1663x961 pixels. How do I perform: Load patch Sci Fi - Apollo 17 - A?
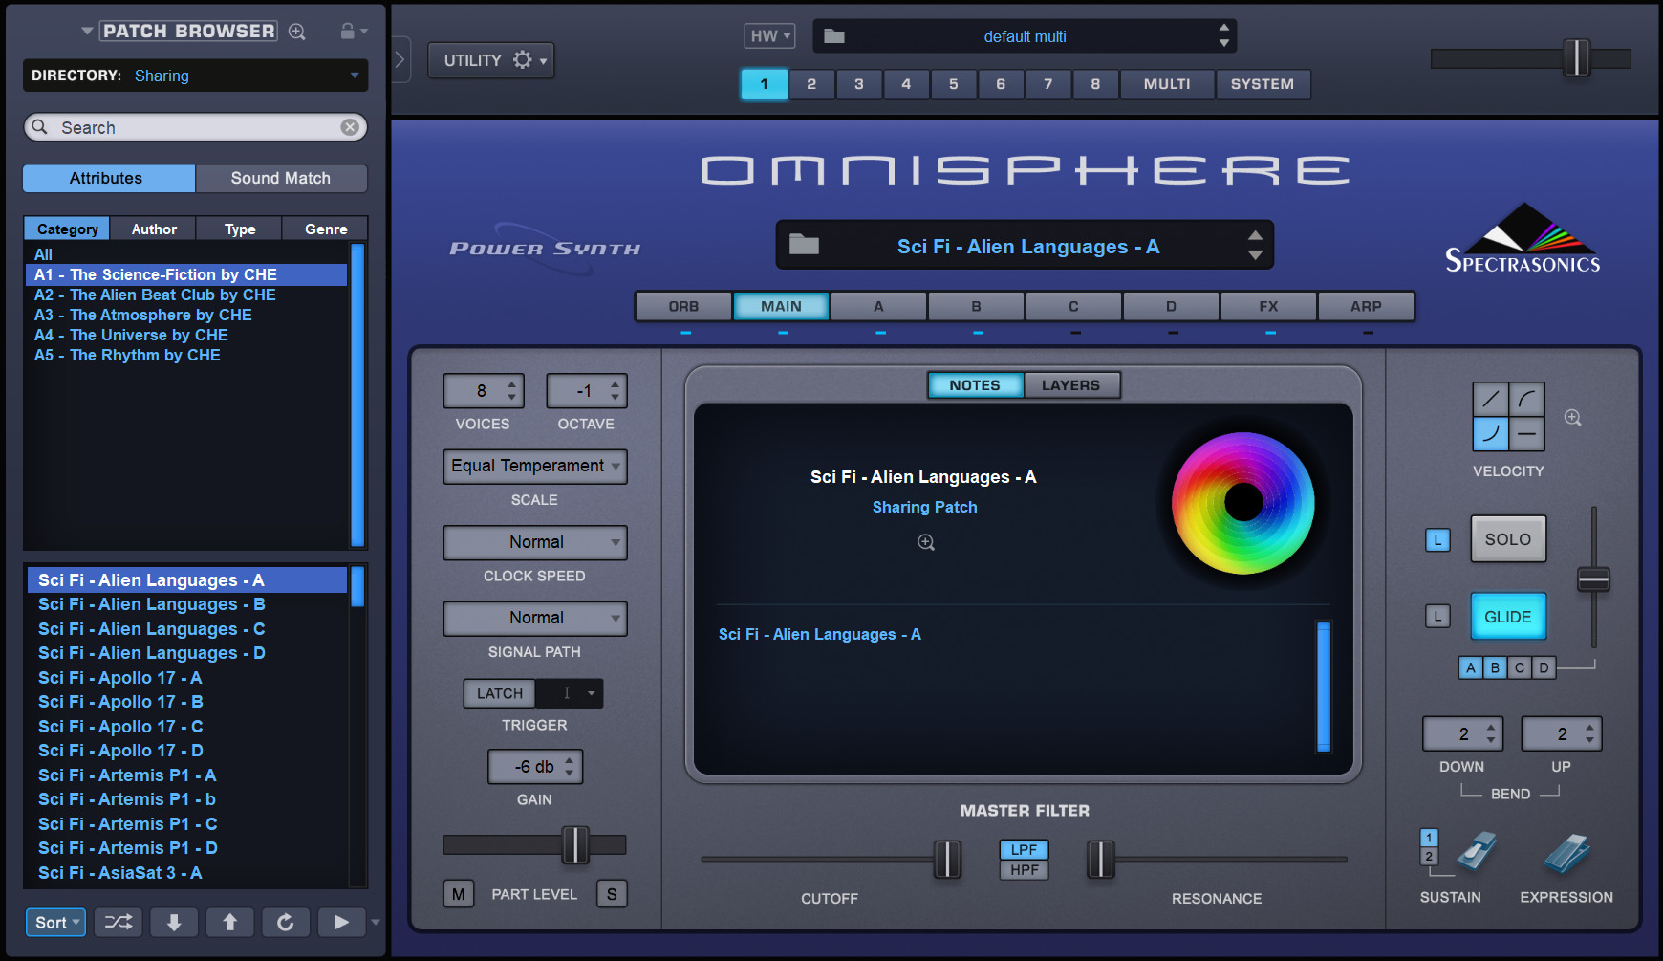pos(186,678)
